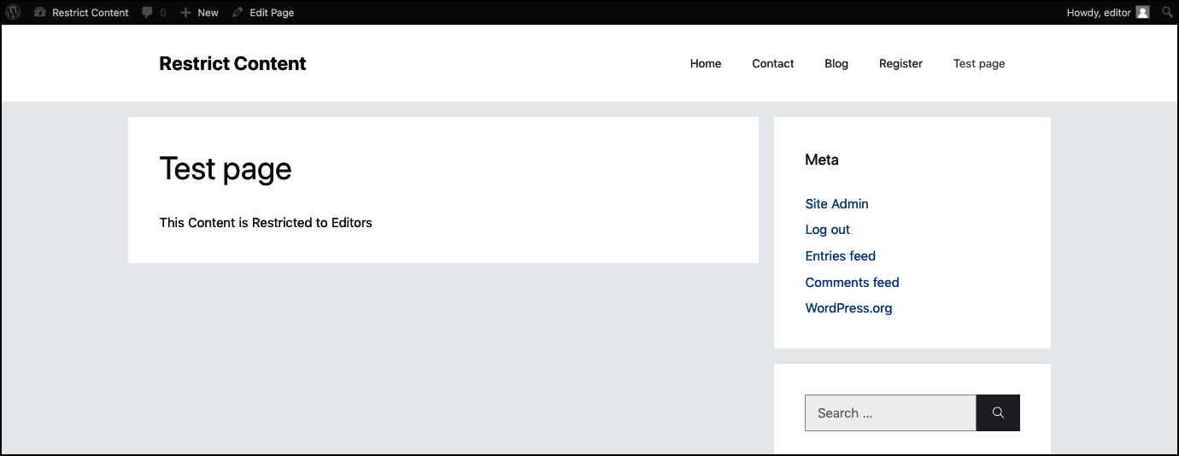Click the pencil icon for Edit Page

coord(238,13)
